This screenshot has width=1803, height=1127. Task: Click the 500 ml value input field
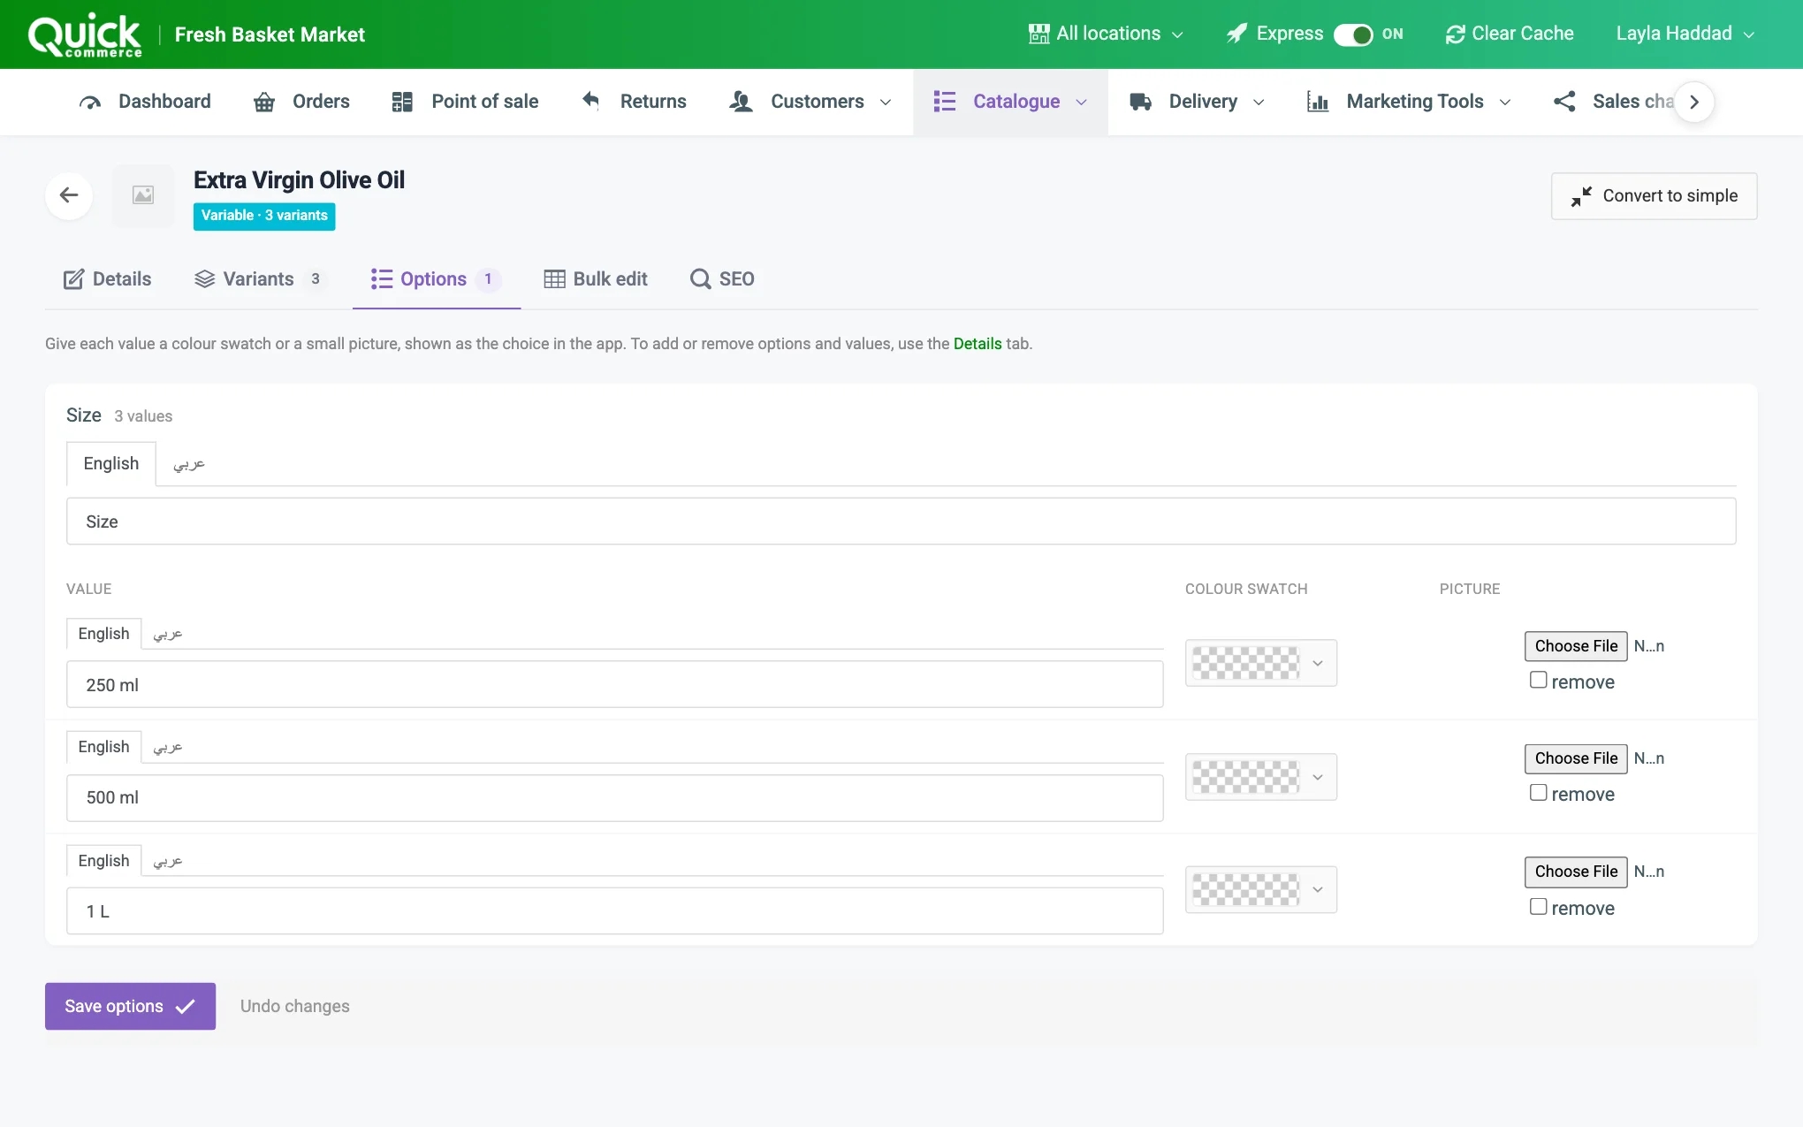click(x=614, y=797)
